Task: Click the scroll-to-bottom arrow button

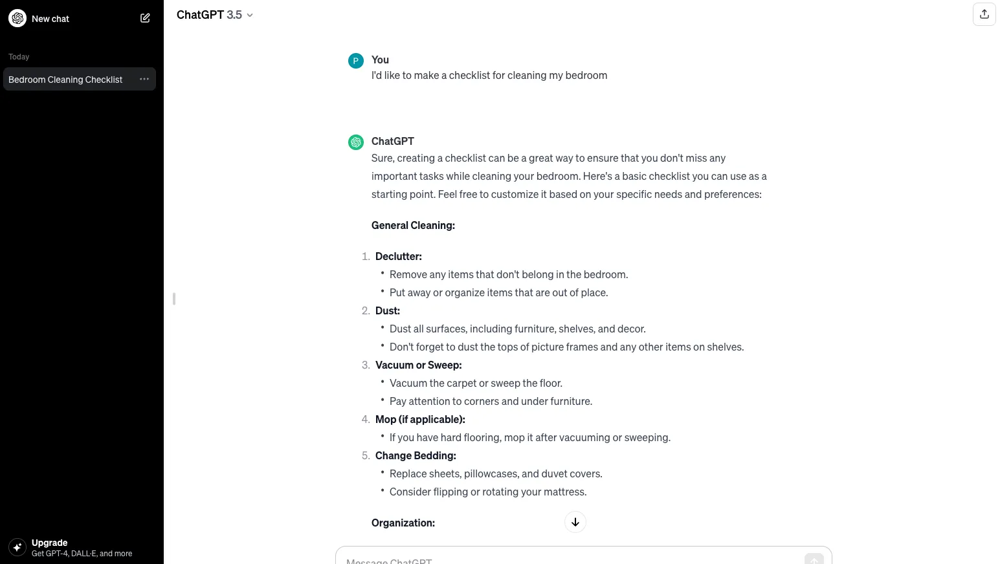Action: coord(575,522)
